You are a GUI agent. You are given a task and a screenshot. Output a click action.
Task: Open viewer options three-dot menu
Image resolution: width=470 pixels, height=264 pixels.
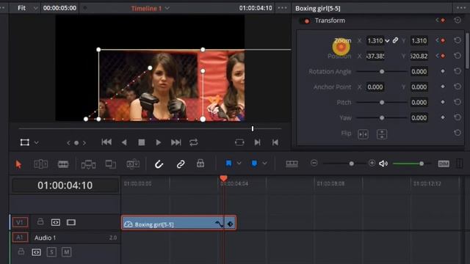pyautogui.click(x=282, y=8)
